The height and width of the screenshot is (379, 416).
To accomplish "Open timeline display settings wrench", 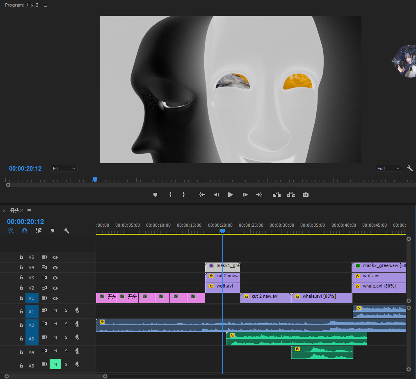I will tap(66, 231).
